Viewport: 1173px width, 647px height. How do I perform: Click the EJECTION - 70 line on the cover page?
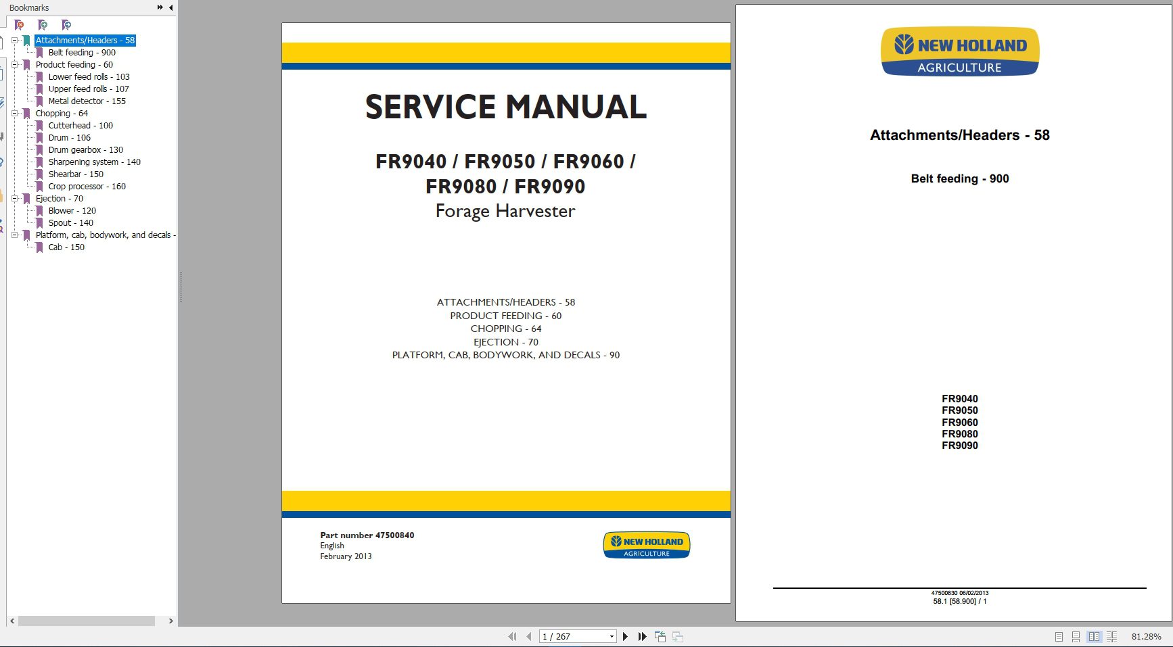(x=506, y=342)
